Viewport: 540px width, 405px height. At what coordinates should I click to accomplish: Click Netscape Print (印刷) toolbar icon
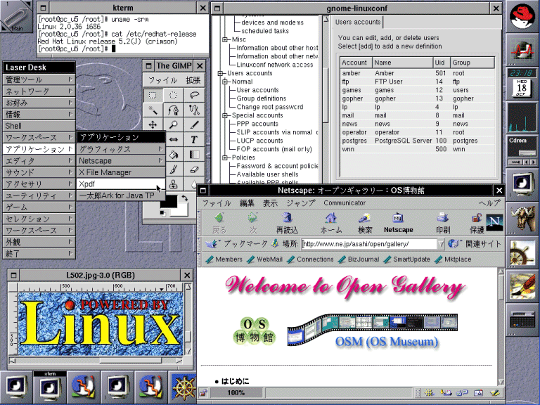click(443, 222)
